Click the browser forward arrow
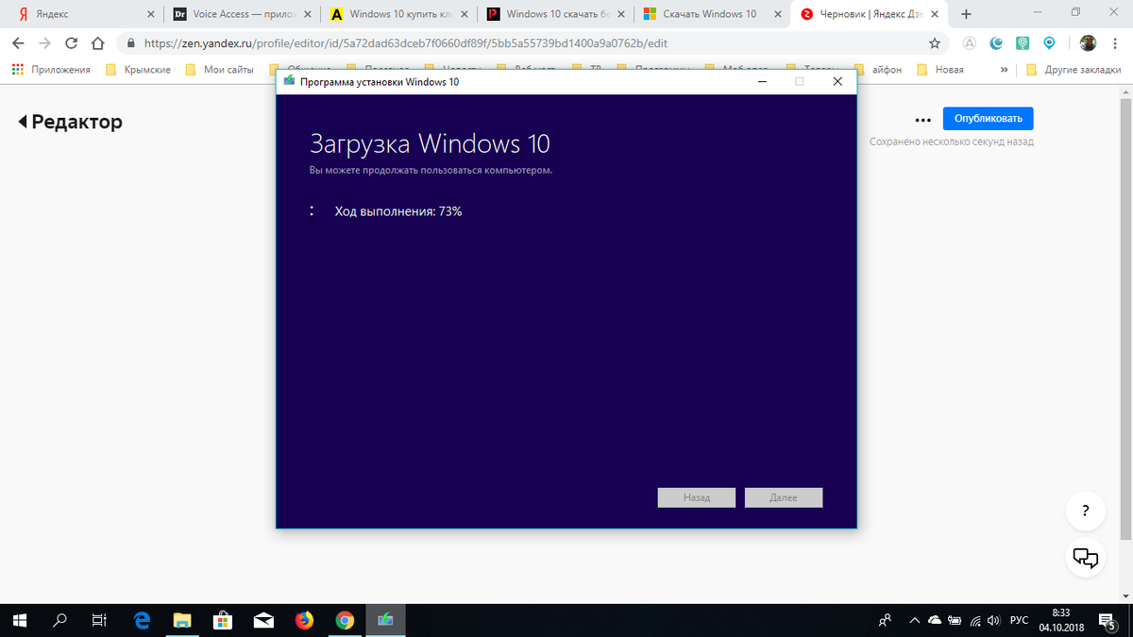This screenshot has height=637, width=1133. pos(44,43)
